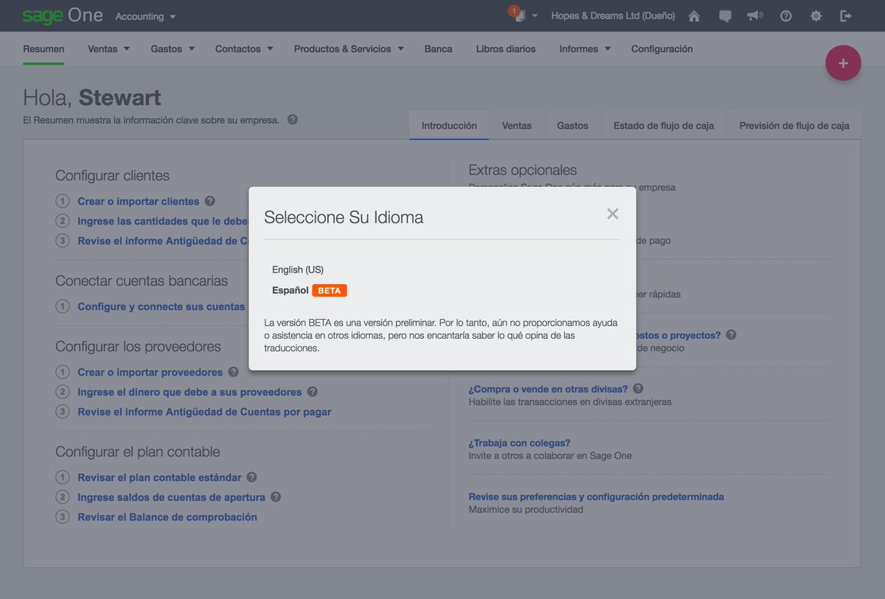Screen dimensions: 885x599
Task: Open the Sage One home icon
Action: [693, 15]
